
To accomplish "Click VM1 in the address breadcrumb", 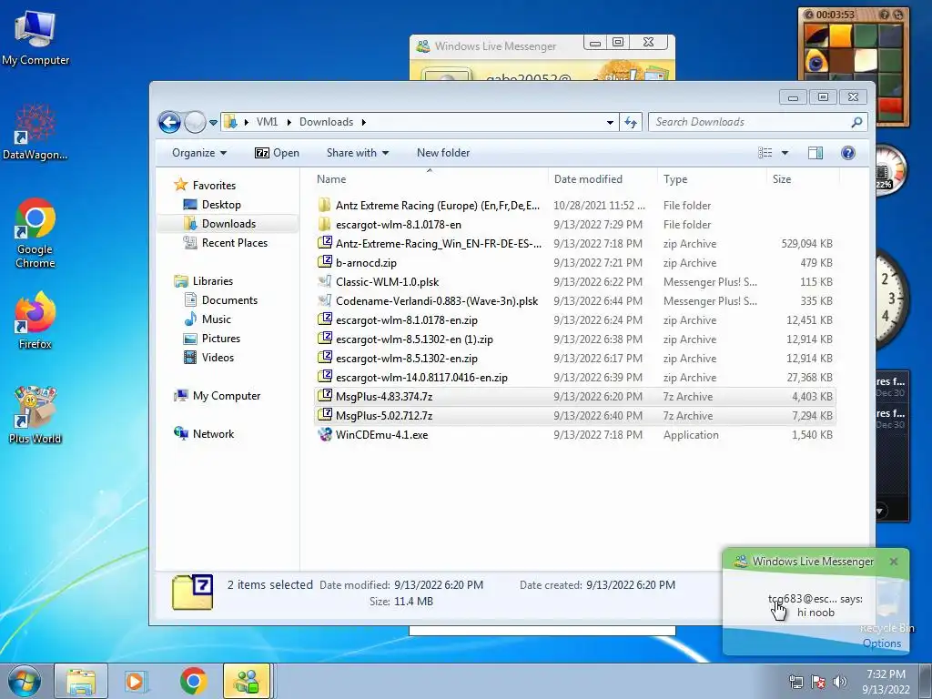I will pyautogui.click(x=267, y=122).
